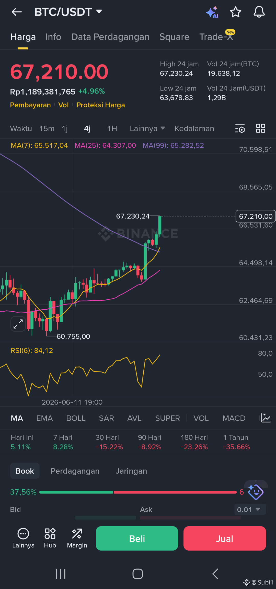Toggle the SAR indicator
The height and width of the screenshot is (589, 276).
click(106, 418)
